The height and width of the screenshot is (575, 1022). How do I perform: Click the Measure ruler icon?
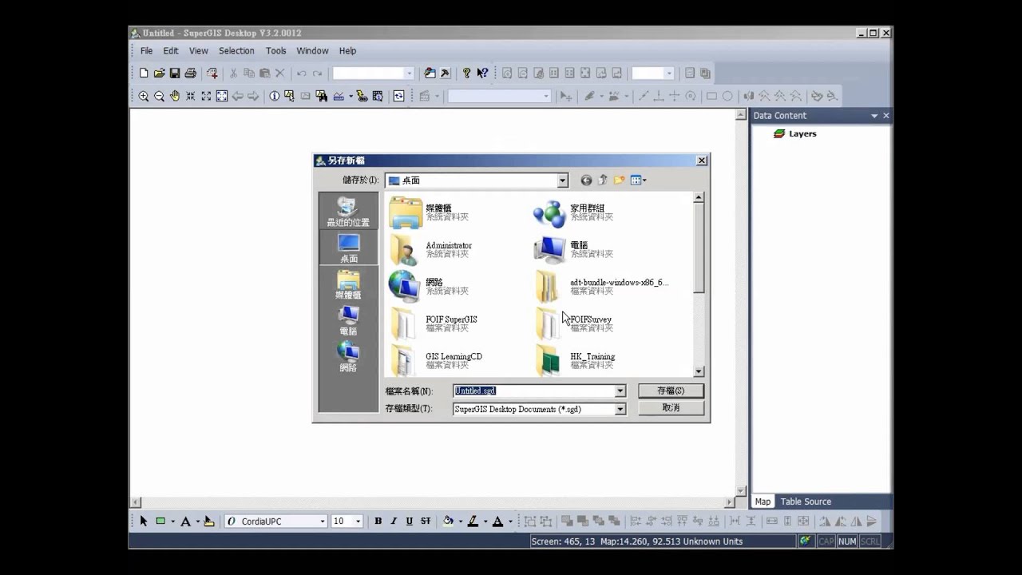pos(339,96)
